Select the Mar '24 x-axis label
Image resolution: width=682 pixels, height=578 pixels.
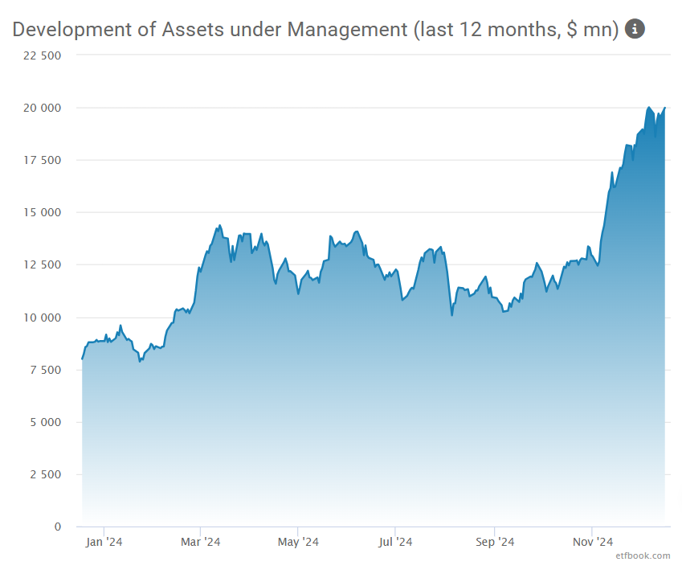click(201, 543)
